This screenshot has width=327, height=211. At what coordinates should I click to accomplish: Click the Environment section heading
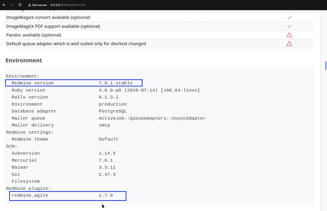[24, 60]
